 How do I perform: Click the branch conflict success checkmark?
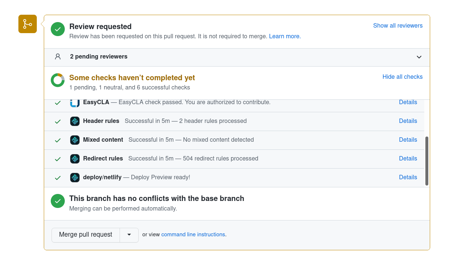tap(58, 201)
